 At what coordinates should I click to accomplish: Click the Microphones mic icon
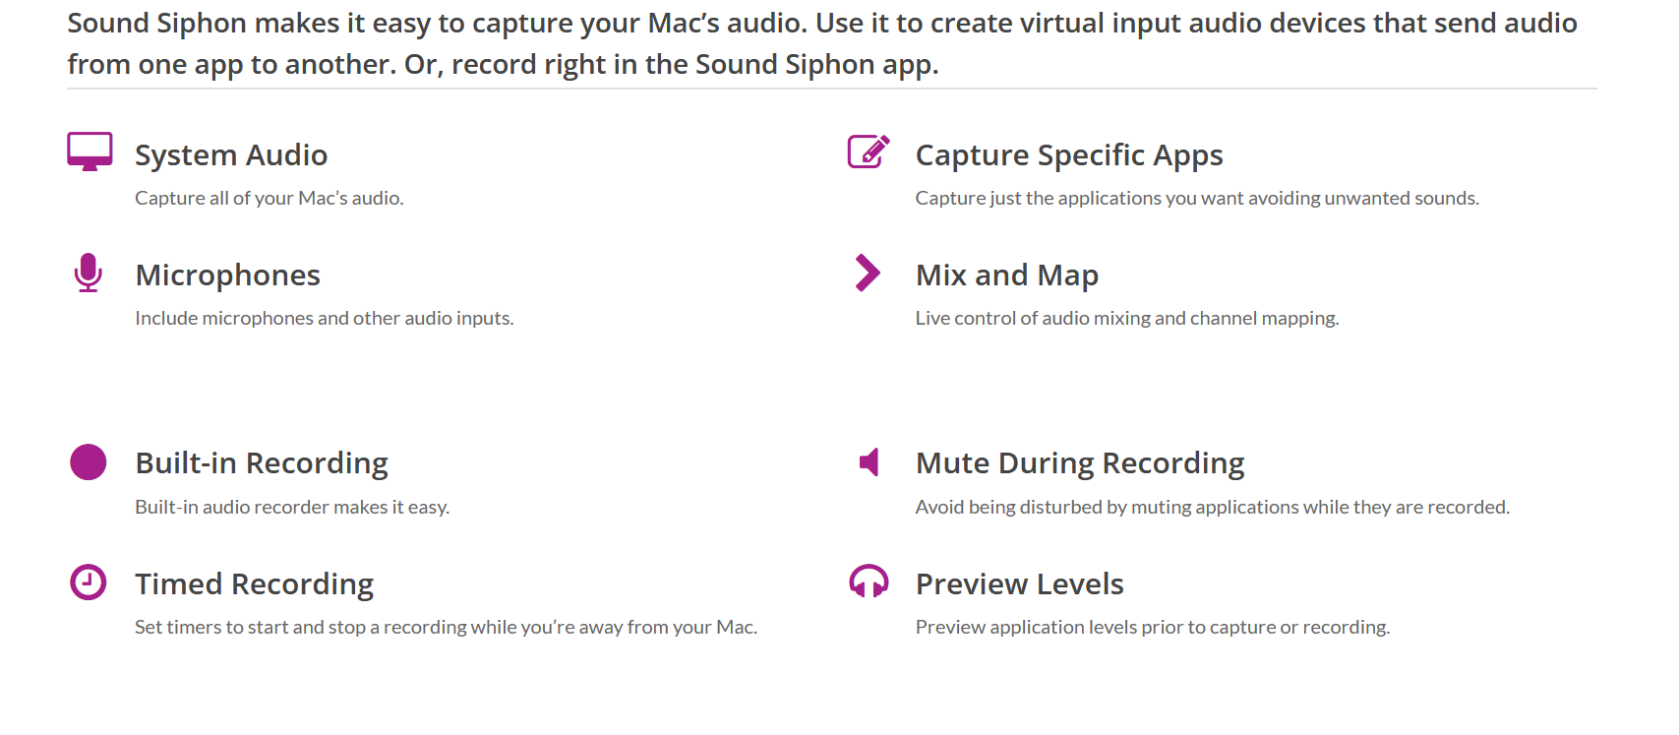coord(89,273)
